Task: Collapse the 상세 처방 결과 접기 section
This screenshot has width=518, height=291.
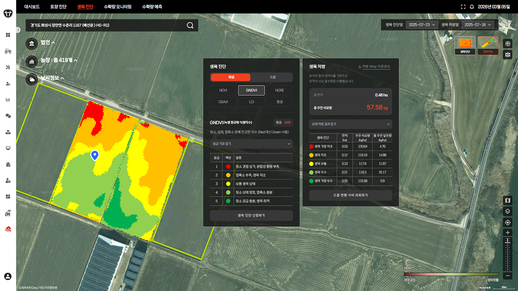Action: [x=350, y=124]
